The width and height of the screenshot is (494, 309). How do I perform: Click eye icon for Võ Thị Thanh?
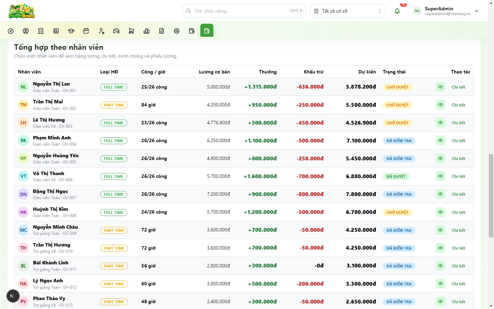pyautogui.click(x=440, y=176)
